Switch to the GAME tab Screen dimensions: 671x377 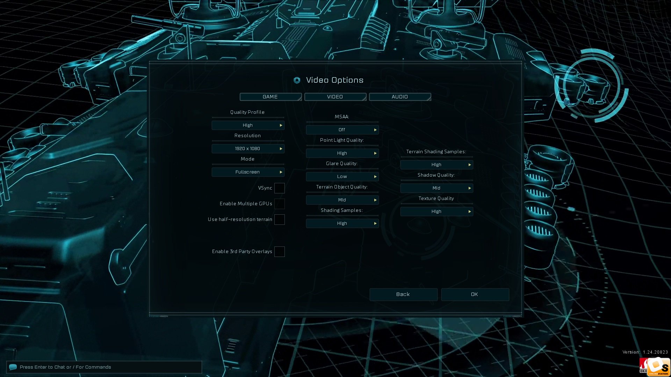click(271, 97)
